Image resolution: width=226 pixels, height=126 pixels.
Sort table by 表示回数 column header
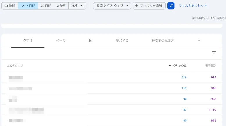[x=211, y=66]
